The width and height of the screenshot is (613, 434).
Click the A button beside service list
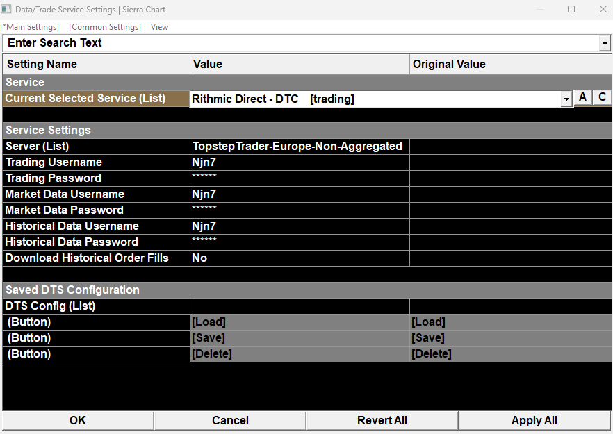click(582, 97)
